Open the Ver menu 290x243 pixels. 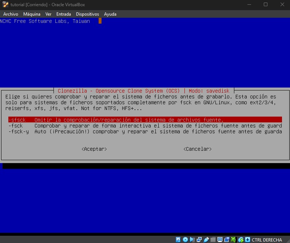coord(48,14)
